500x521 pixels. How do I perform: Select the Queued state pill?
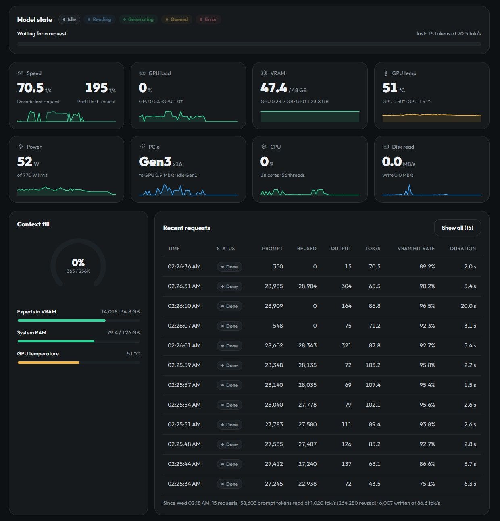click(177, 19)
